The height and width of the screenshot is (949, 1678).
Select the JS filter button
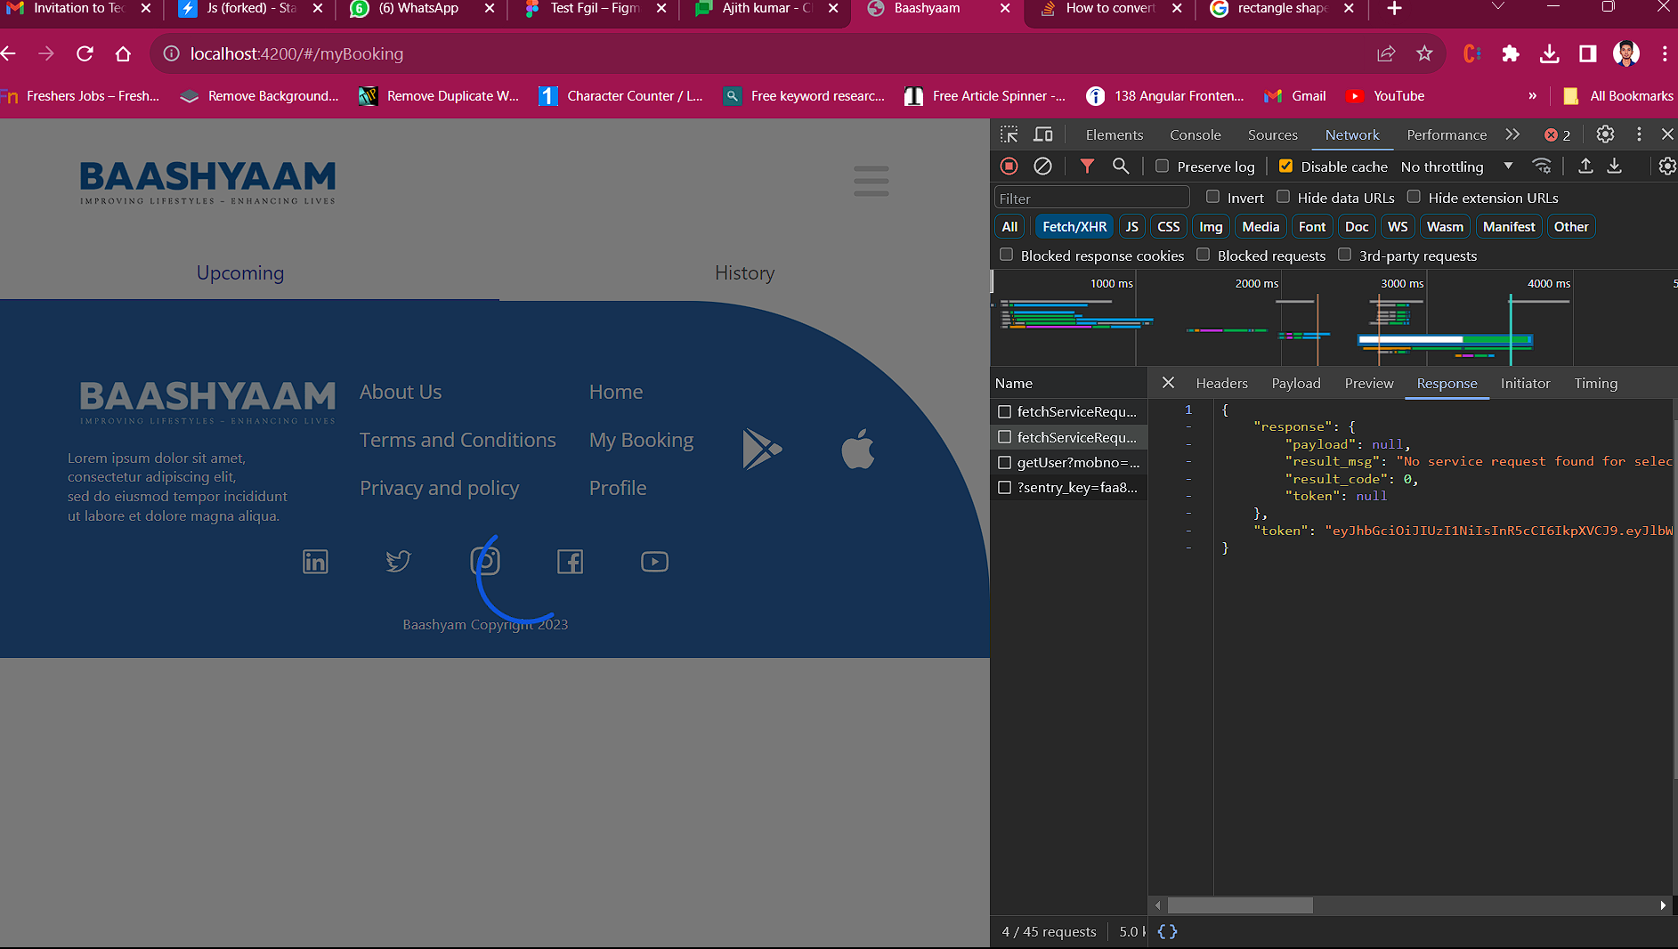(x=1131, y=227)
